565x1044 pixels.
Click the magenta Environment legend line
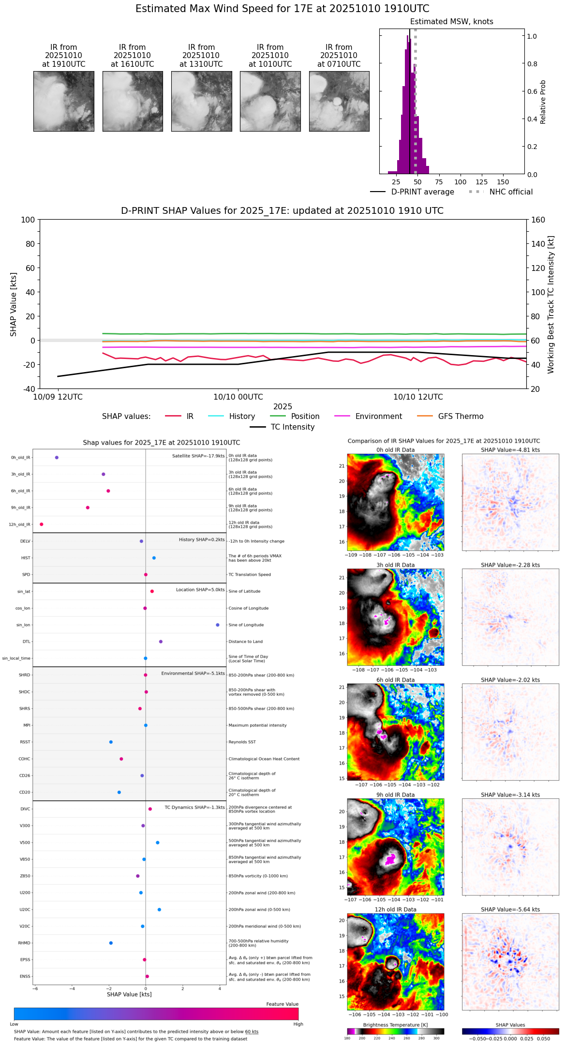342,416
